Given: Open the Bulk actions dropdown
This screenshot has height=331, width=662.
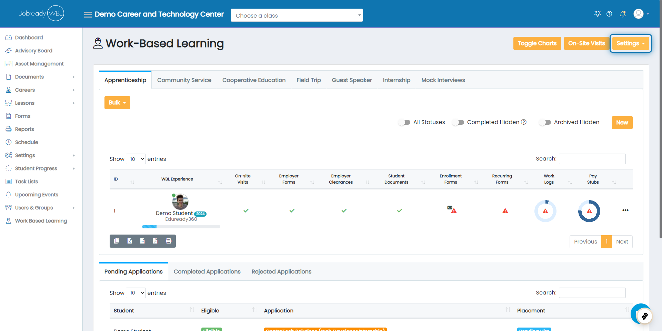Looking at the screenshot, I should click(117, 103).
